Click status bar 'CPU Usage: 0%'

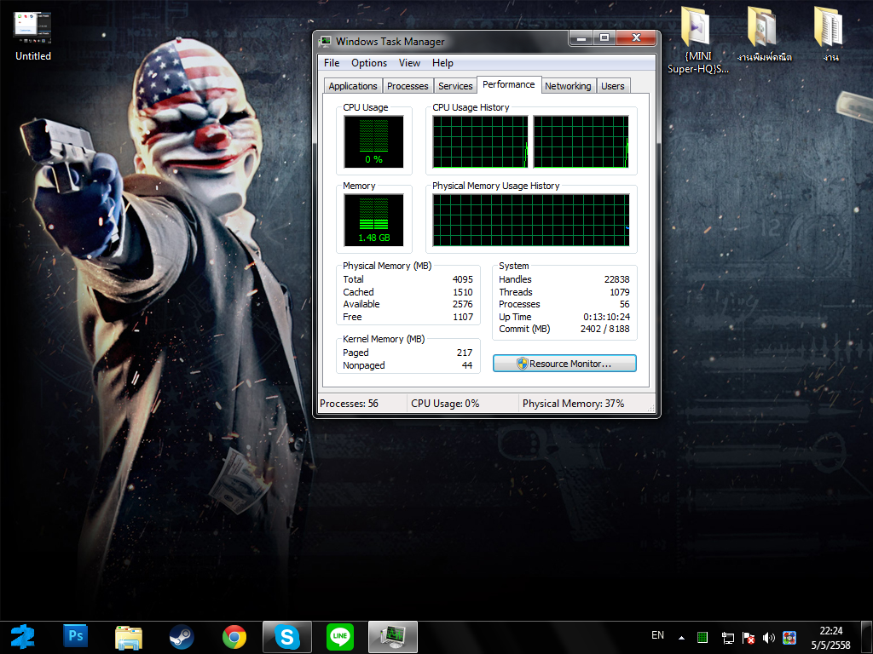point(445,404)
